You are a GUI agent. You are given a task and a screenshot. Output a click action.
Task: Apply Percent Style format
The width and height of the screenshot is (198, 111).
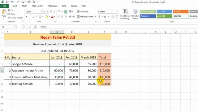pyautogui.click(x=105, y=17)
